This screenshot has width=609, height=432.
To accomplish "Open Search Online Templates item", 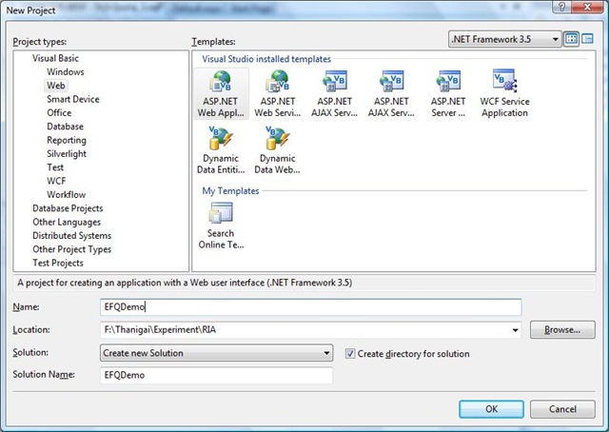I will (x=221, y=226).
